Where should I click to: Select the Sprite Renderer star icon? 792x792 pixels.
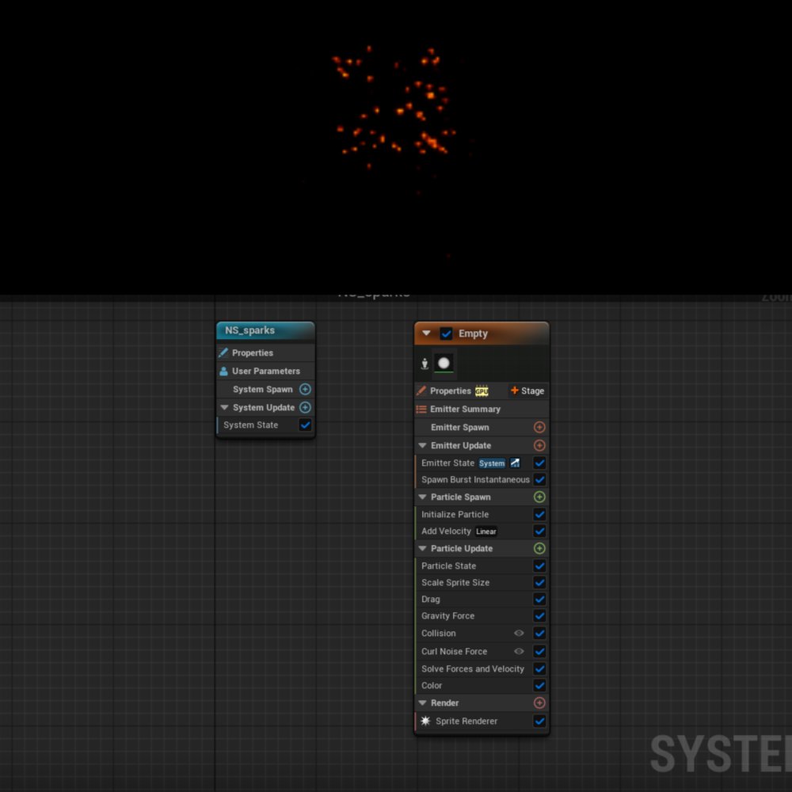[x=425, y=721]
